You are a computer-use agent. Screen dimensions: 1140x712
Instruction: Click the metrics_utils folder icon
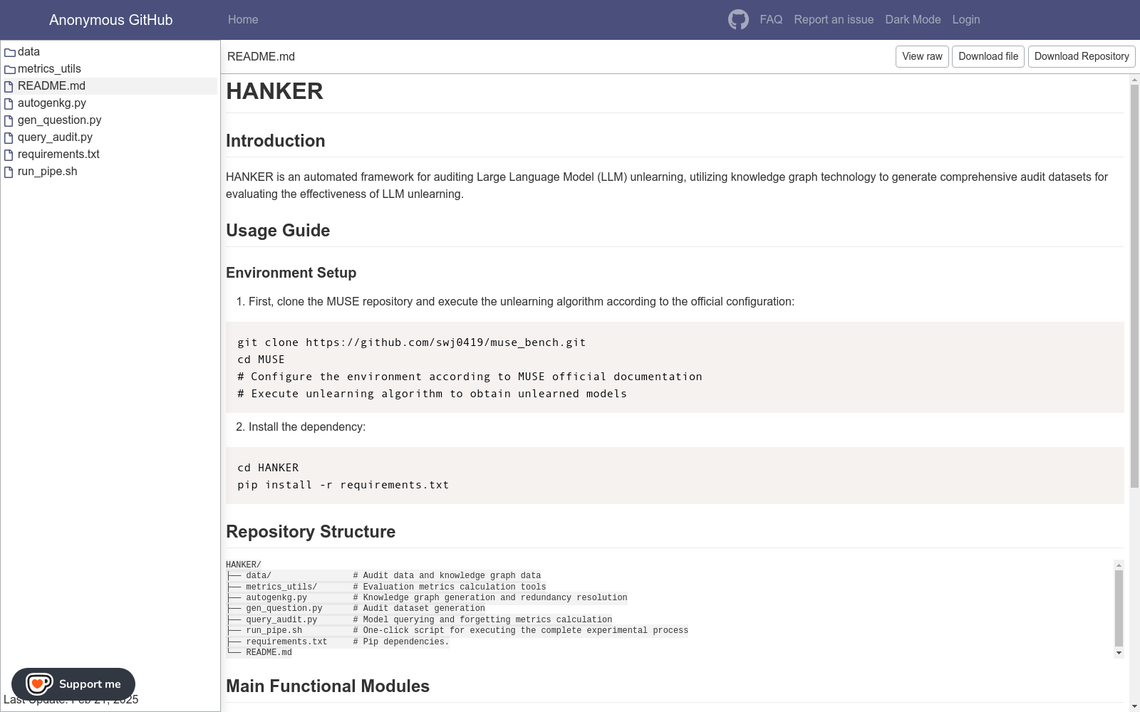[10, 69]
